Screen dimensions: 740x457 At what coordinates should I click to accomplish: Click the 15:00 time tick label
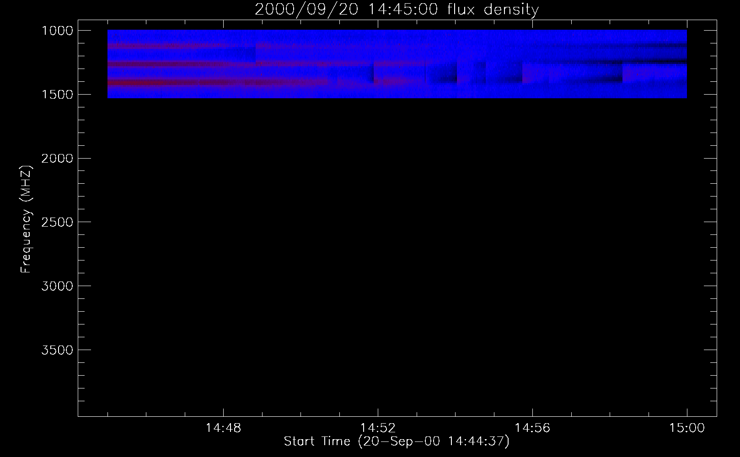(x=687, y=428)
